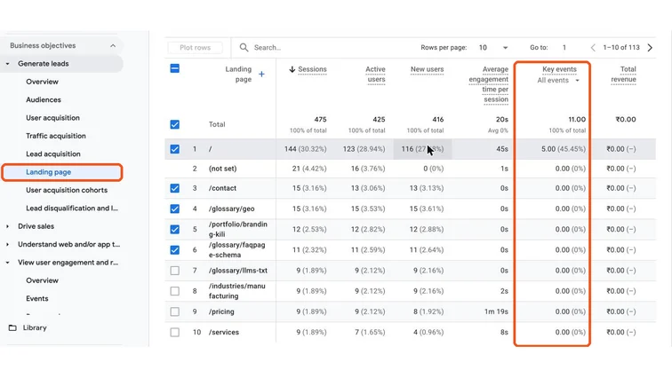Open the Traffic acquisition report
Viewport: 672px width, 378px height.
(56, 136)
